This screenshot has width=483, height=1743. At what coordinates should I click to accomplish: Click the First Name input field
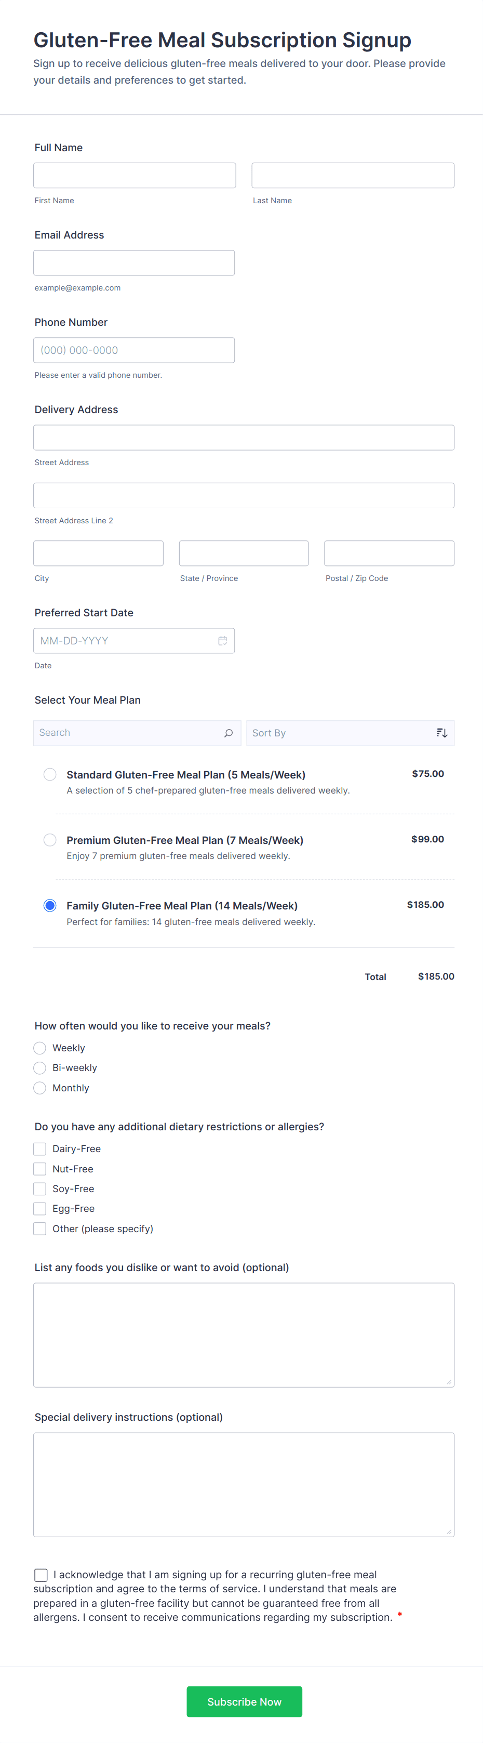135,175
